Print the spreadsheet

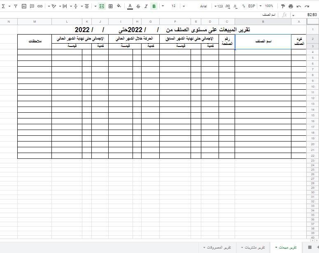[x=291, y=6]
